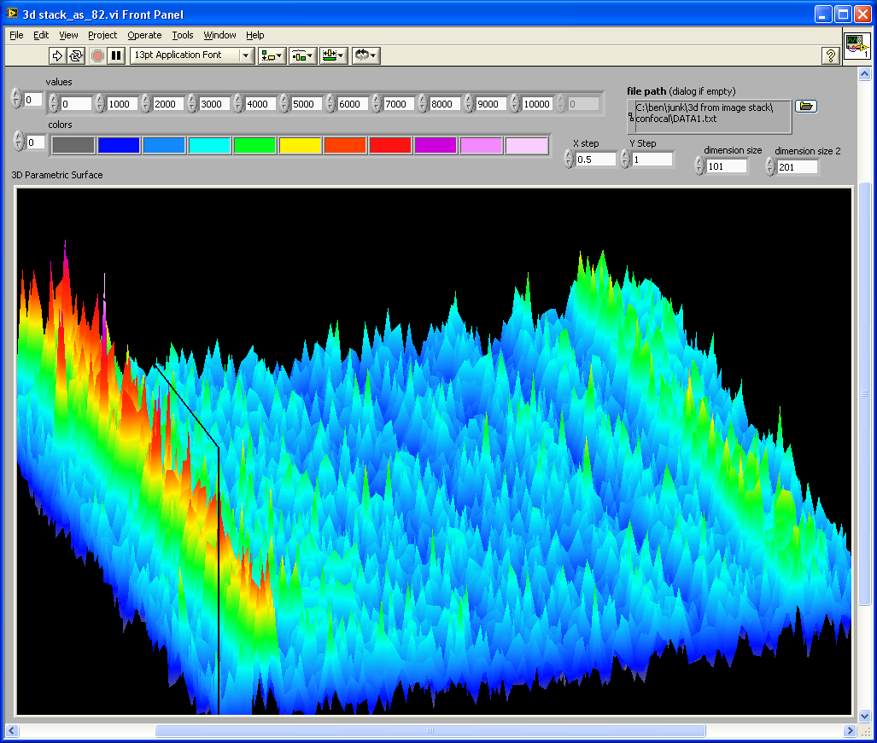The image size is (877, 743).
Task: Click the Run arrow button
Action: [x=57, y=55]
